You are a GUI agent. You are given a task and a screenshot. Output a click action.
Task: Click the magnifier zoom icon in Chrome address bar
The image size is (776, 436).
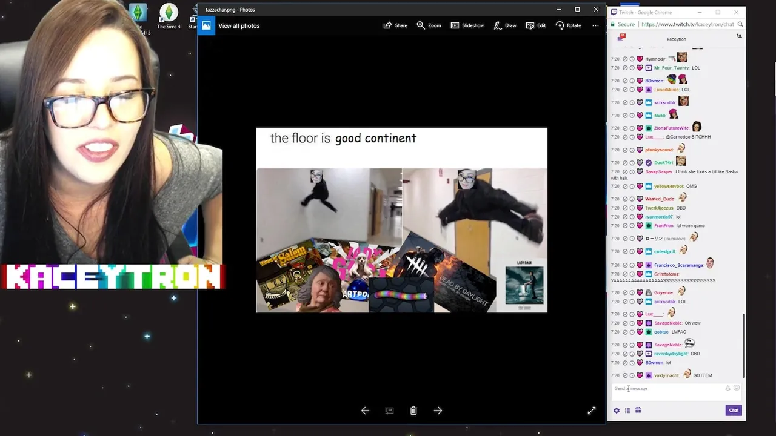pyautogui.click(x=740, y=25)
